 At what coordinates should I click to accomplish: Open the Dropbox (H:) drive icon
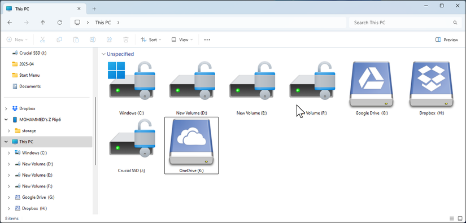(x=432, y=84)
